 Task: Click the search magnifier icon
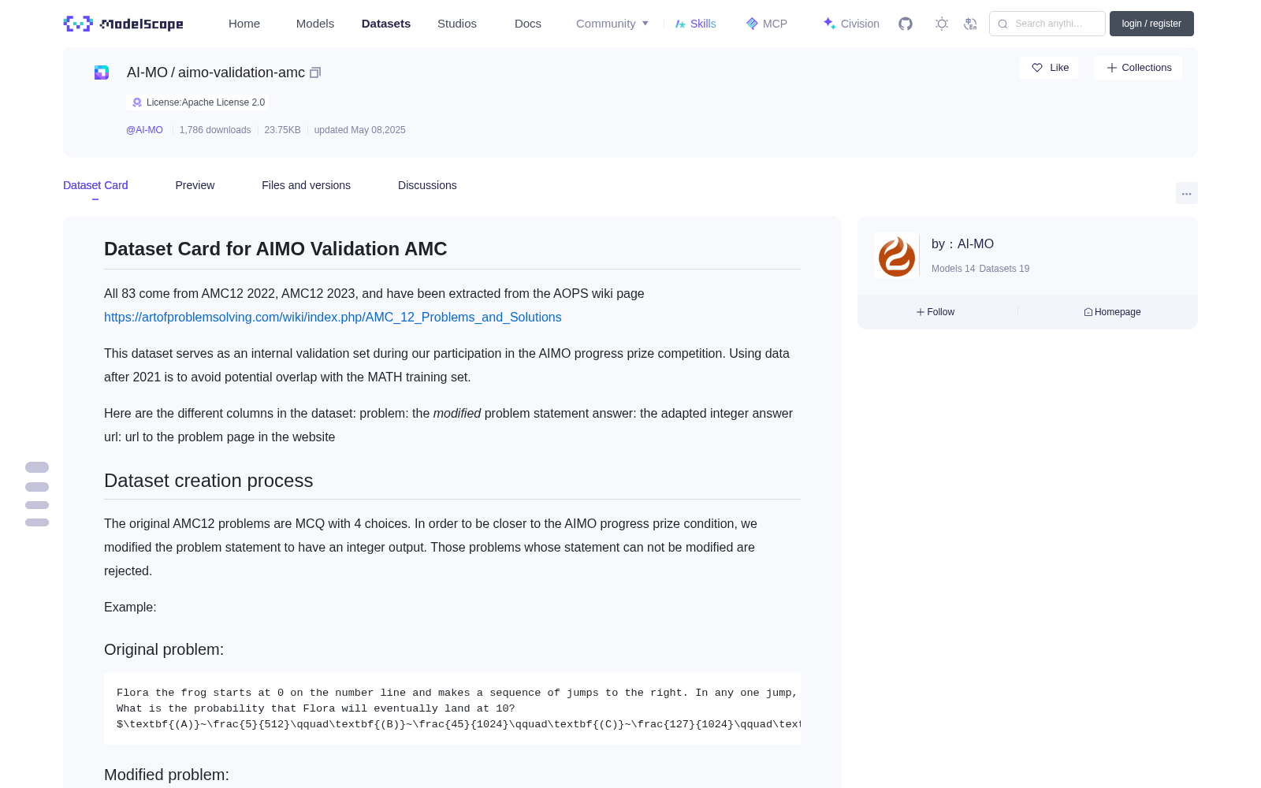(1002, 24)
